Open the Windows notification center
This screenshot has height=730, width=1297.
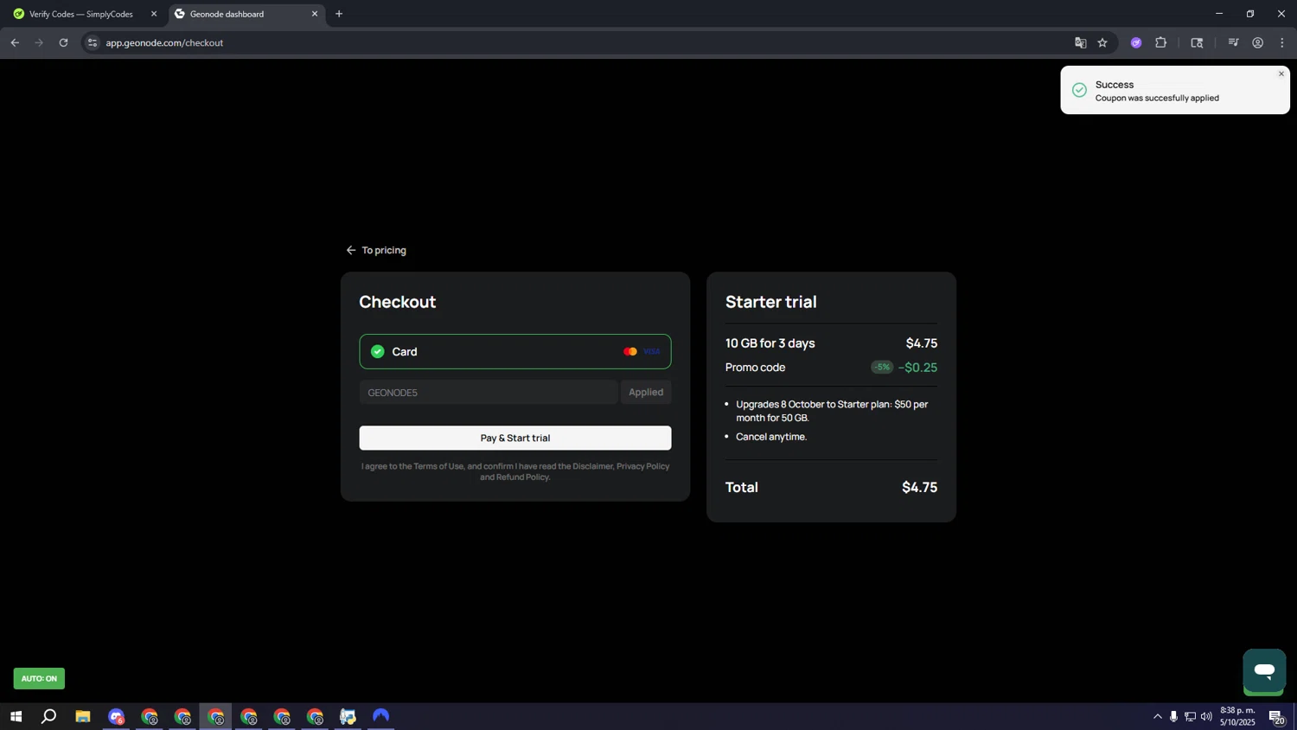[x=1276, y=716]
